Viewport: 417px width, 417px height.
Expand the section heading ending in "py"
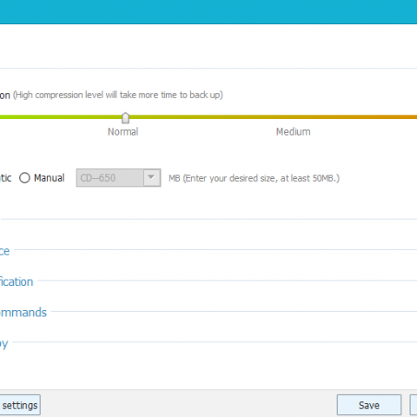[4, 343]
